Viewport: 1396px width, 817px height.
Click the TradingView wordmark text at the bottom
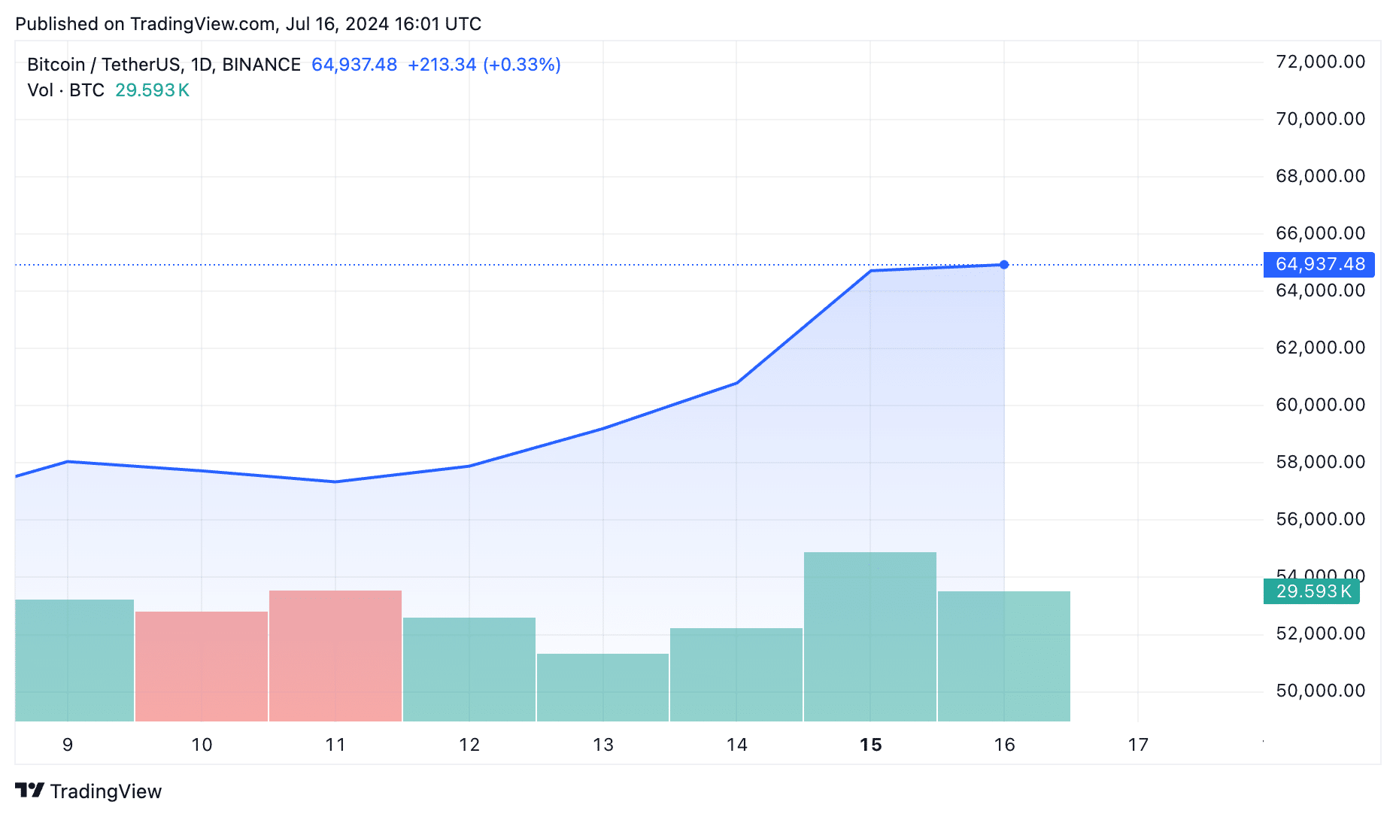tap(106, 791)
